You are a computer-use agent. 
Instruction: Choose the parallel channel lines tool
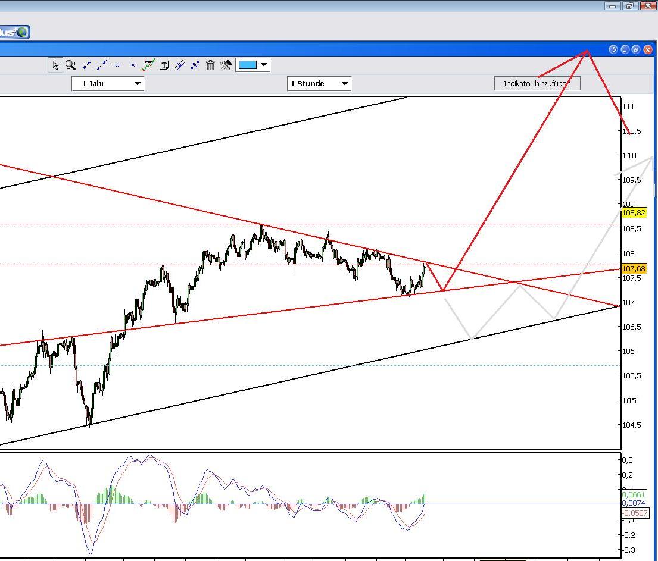tap(179, 65)
